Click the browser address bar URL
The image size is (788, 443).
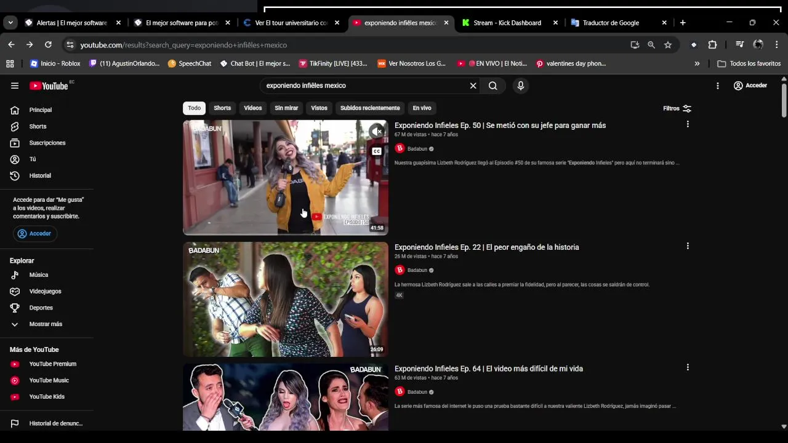[x=183, y=45]
